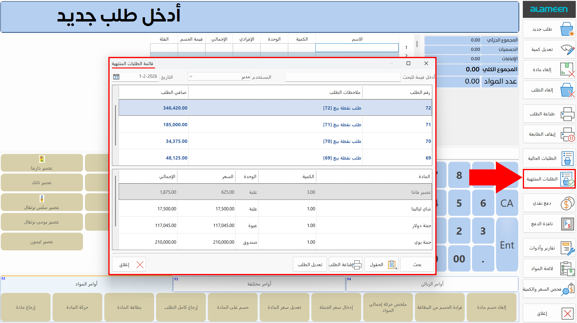The height and width of the screenshot is (323, 577).
Task: Switch to the أوامر الزبائن tab
Action: 432,284
